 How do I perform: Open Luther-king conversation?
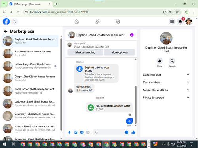30,66
